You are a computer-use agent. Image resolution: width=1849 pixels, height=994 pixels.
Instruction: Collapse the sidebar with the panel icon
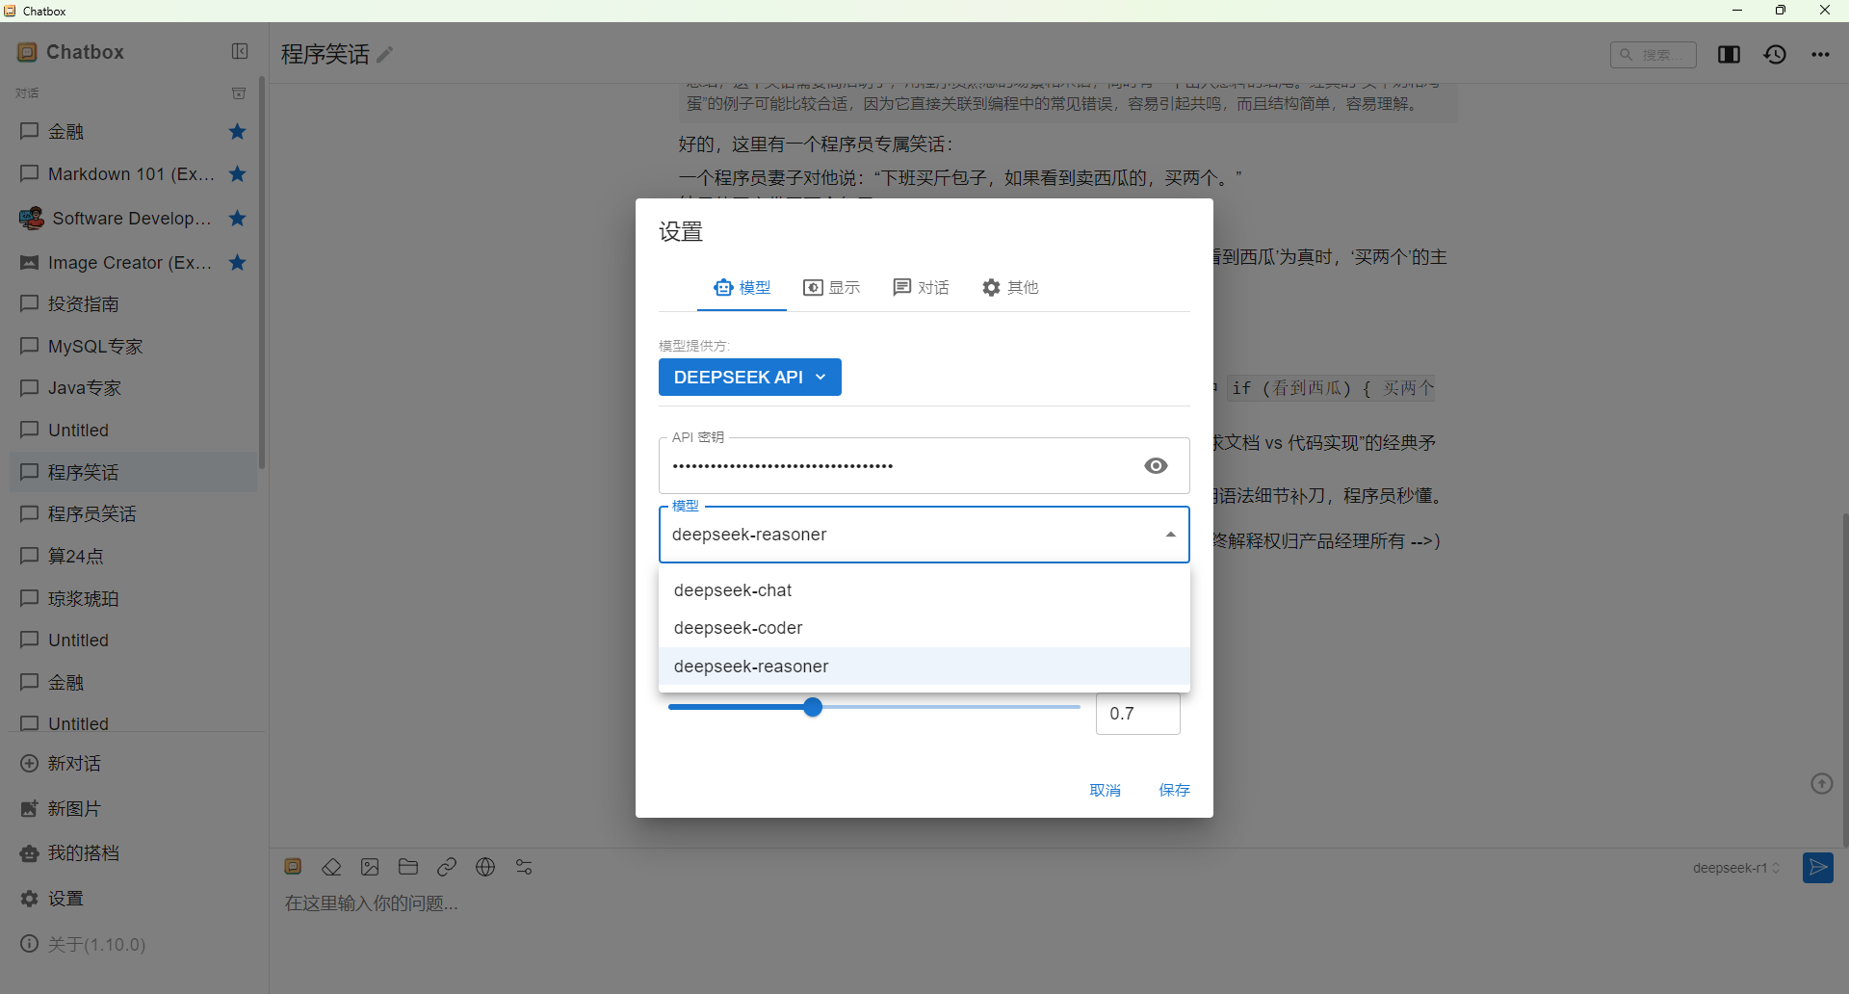[x=240, y=52]
